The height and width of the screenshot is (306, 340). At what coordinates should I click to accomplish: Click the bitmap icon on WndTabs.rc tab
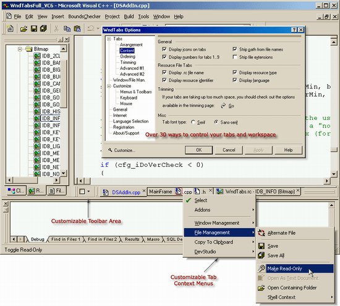(219, 191)
